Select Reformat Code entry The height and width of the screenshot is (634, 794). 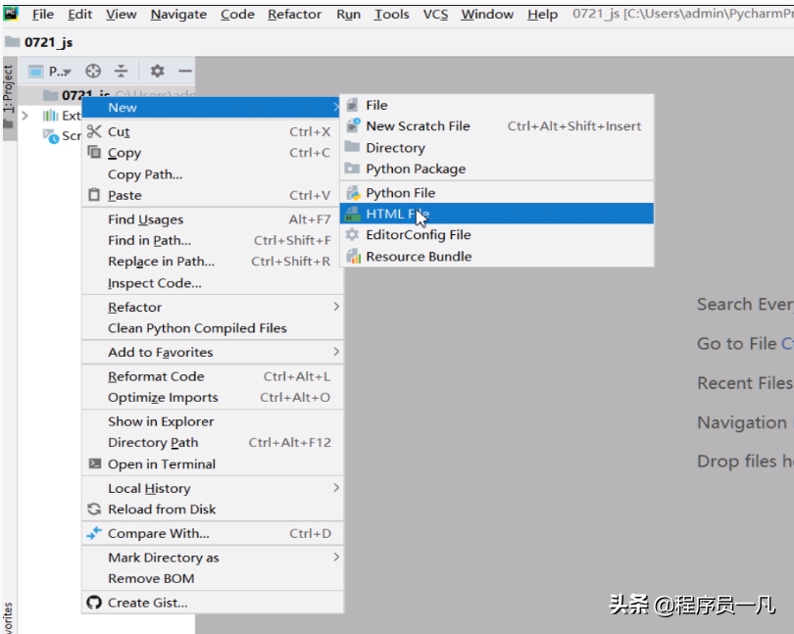tap(212, 376)
